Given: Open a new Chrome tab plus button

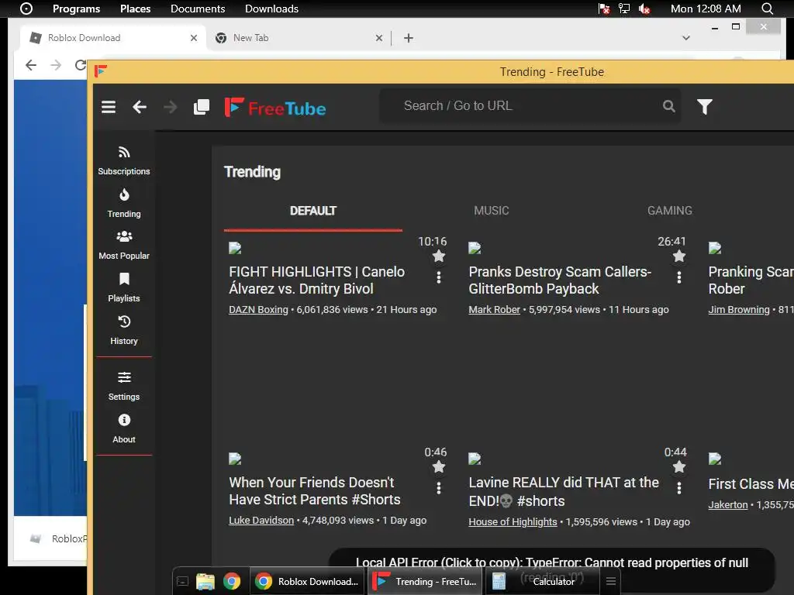Looking at the screenshot, I should [409, 38].
